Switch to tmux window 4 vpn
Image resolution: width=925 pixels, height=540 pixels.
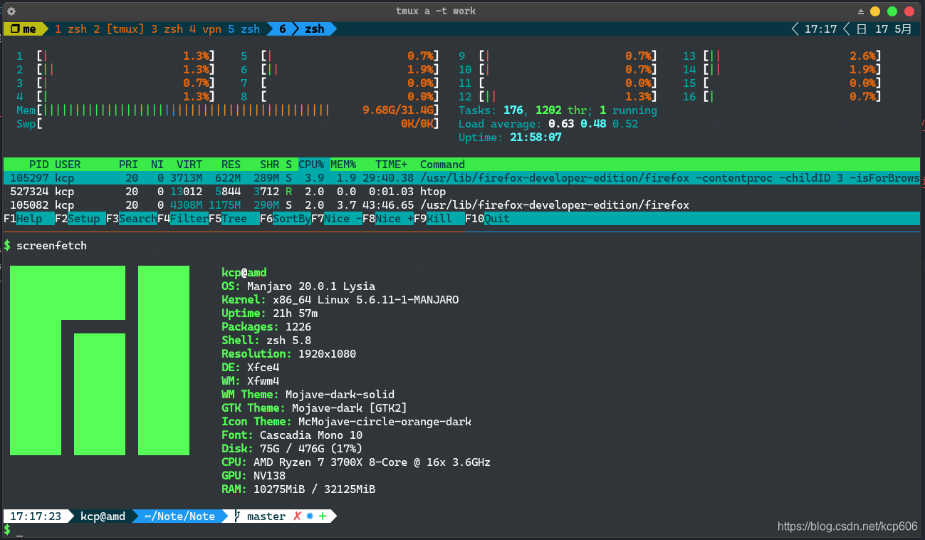205,29
